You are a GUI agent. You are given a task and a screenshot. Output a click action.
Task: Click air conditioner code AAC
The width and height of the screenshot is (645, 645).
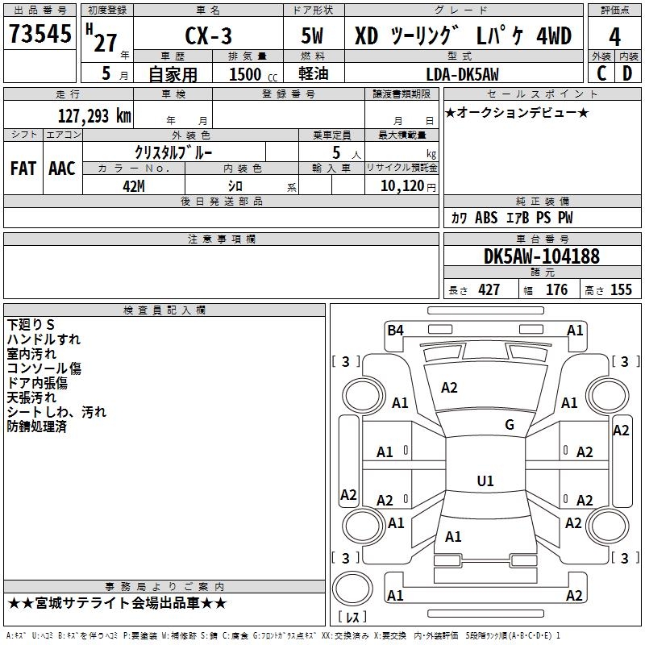tap(62, 169)
